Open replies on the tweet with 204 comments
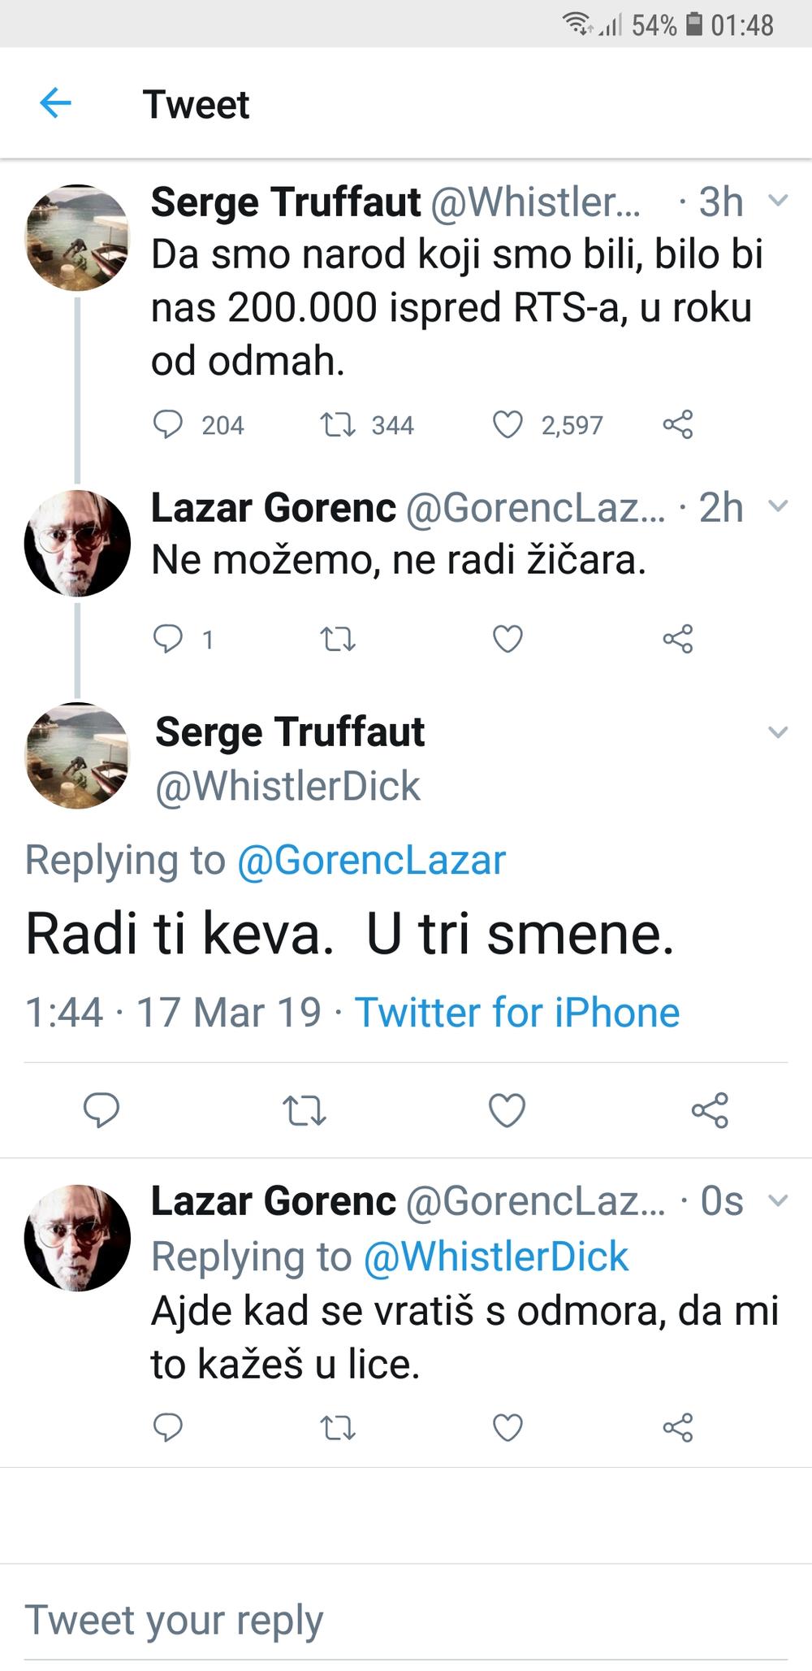Screen dimensions: 812x1671 168,424
